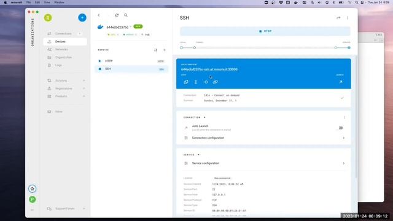Open Products in the sidebar

65,96
